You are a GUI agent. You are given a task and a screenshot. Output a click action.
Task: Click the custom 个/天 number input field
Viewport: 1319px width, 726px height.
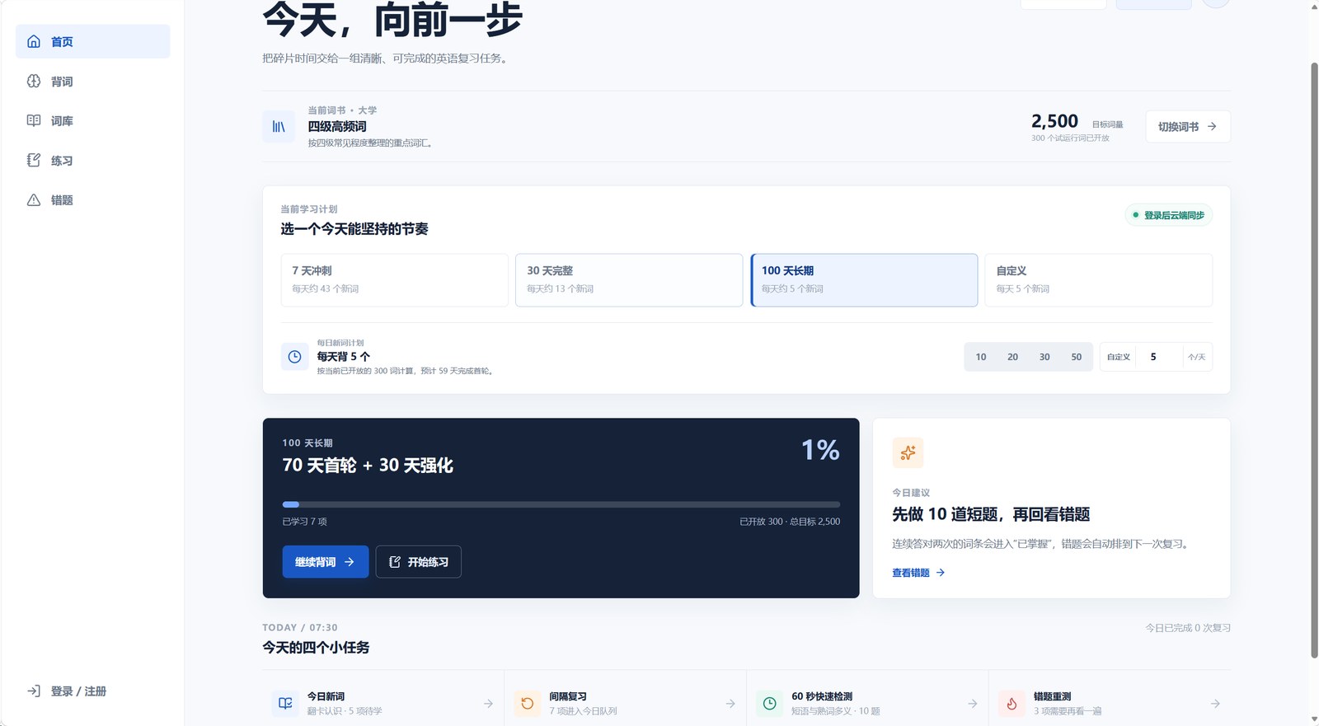(x=1158, y=357)
